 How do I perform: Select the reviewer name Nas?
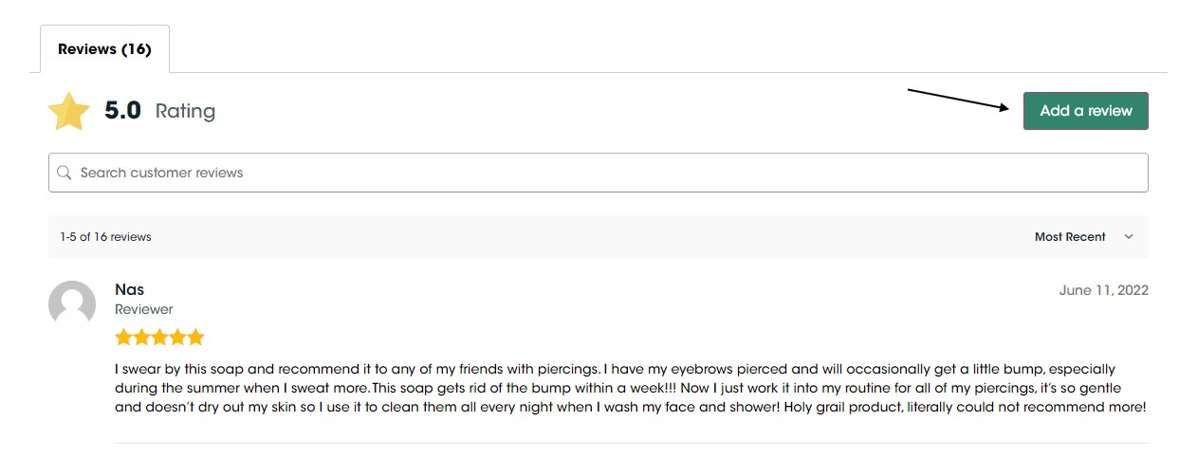point(129,289)
